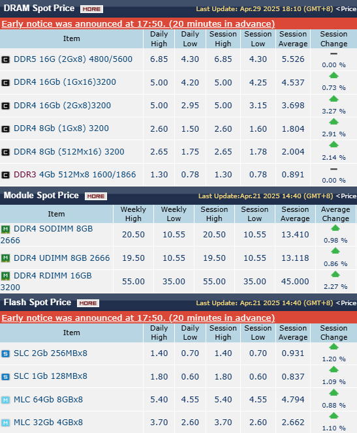357x433 pixels.
Task: Click the SLC 2Gb session average 0.931
Action: [293, 353]
